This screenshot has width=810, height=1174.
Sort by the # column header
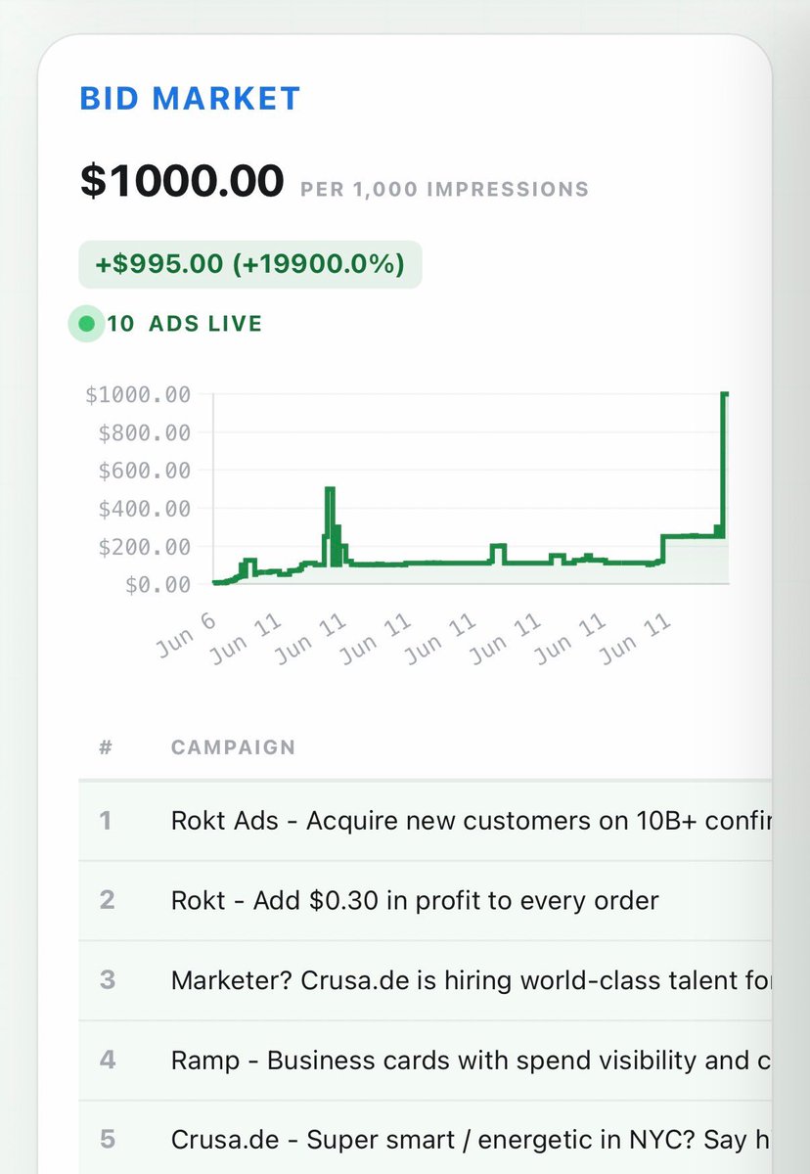(106, 747)
